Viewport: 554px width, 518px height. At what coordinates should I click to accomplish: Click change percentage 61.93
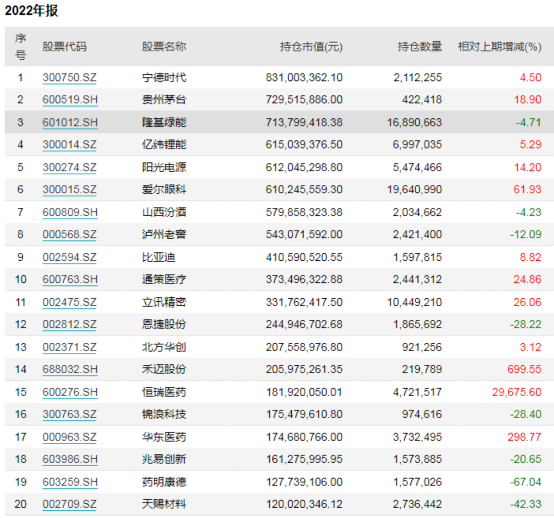(527, 190)
